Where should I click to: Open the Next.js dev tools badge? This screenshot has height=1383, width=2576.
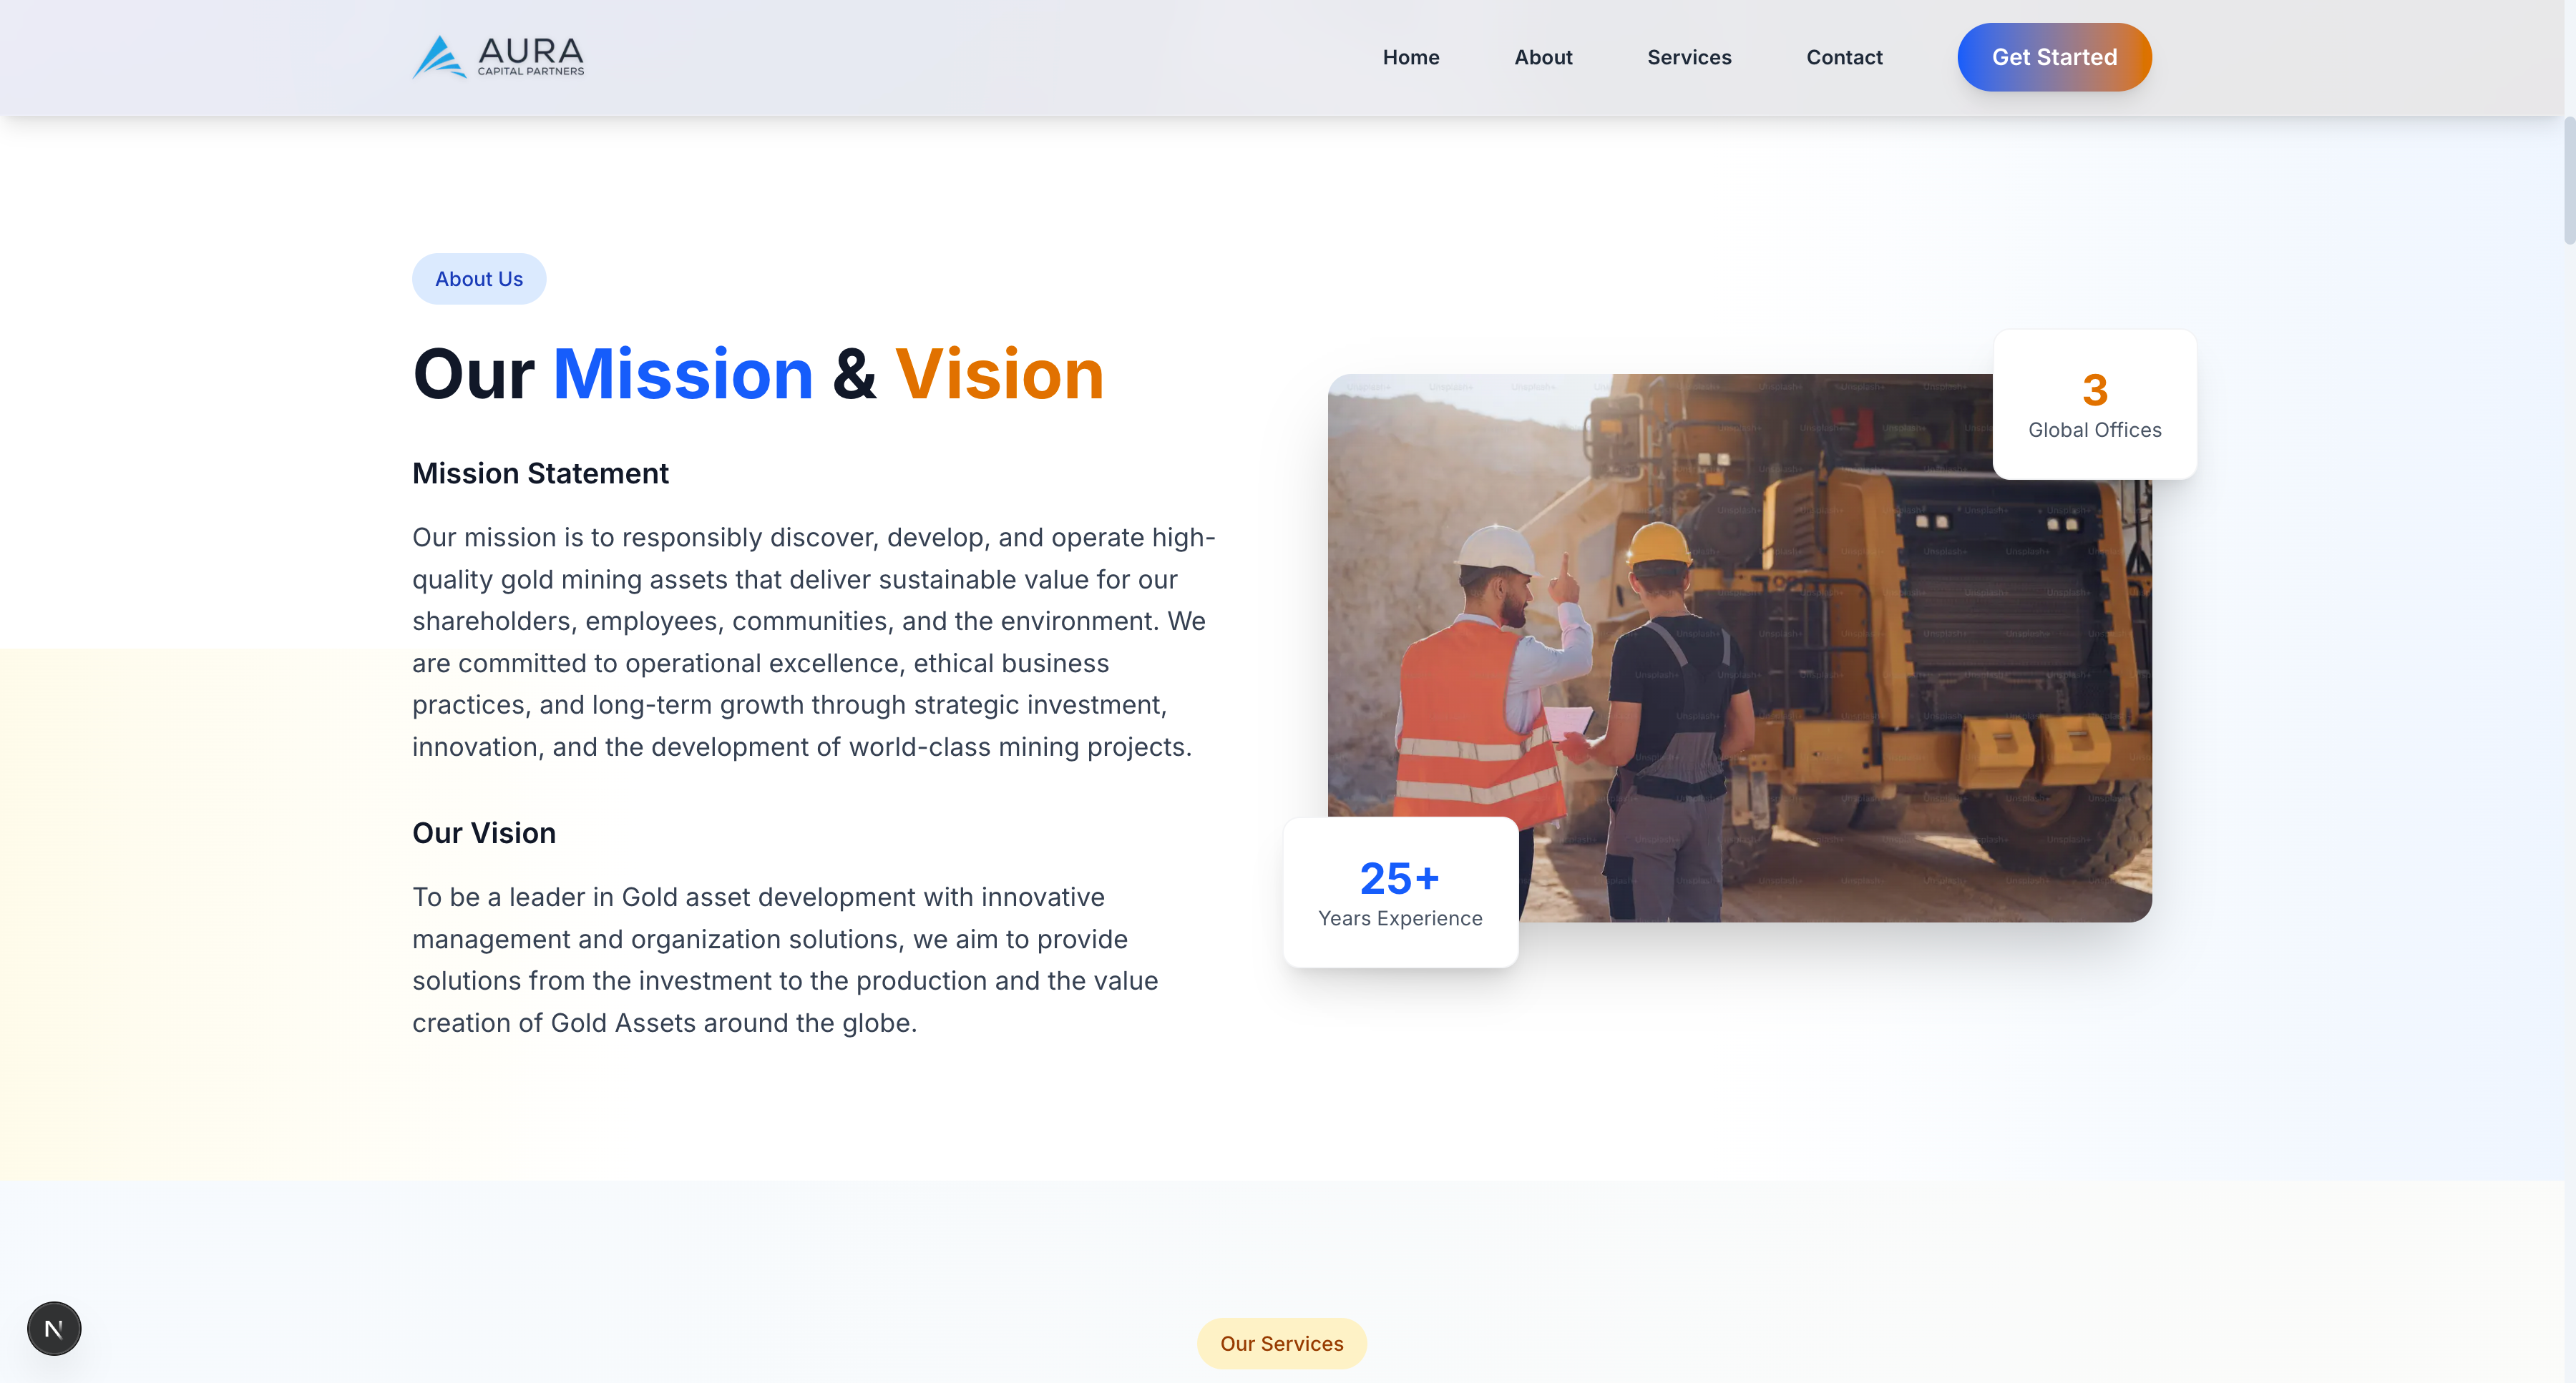(x=54, y=1328)
